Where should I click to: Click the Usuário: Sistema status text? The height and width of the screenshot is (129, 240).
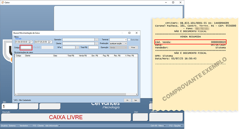pos(8,126)
